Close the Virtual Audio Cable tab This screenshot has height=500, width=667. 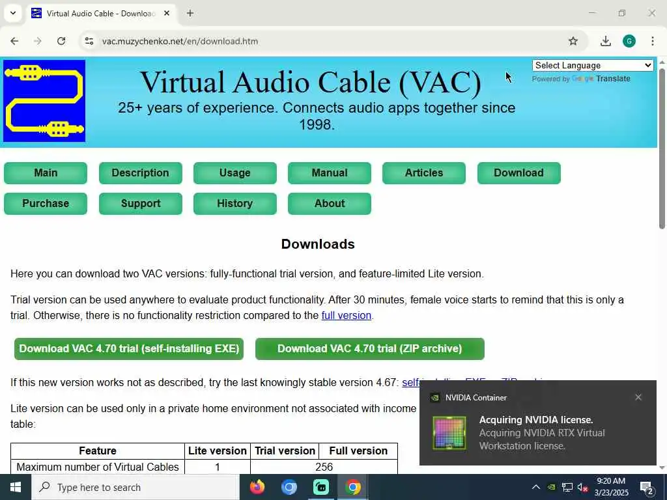167,13
